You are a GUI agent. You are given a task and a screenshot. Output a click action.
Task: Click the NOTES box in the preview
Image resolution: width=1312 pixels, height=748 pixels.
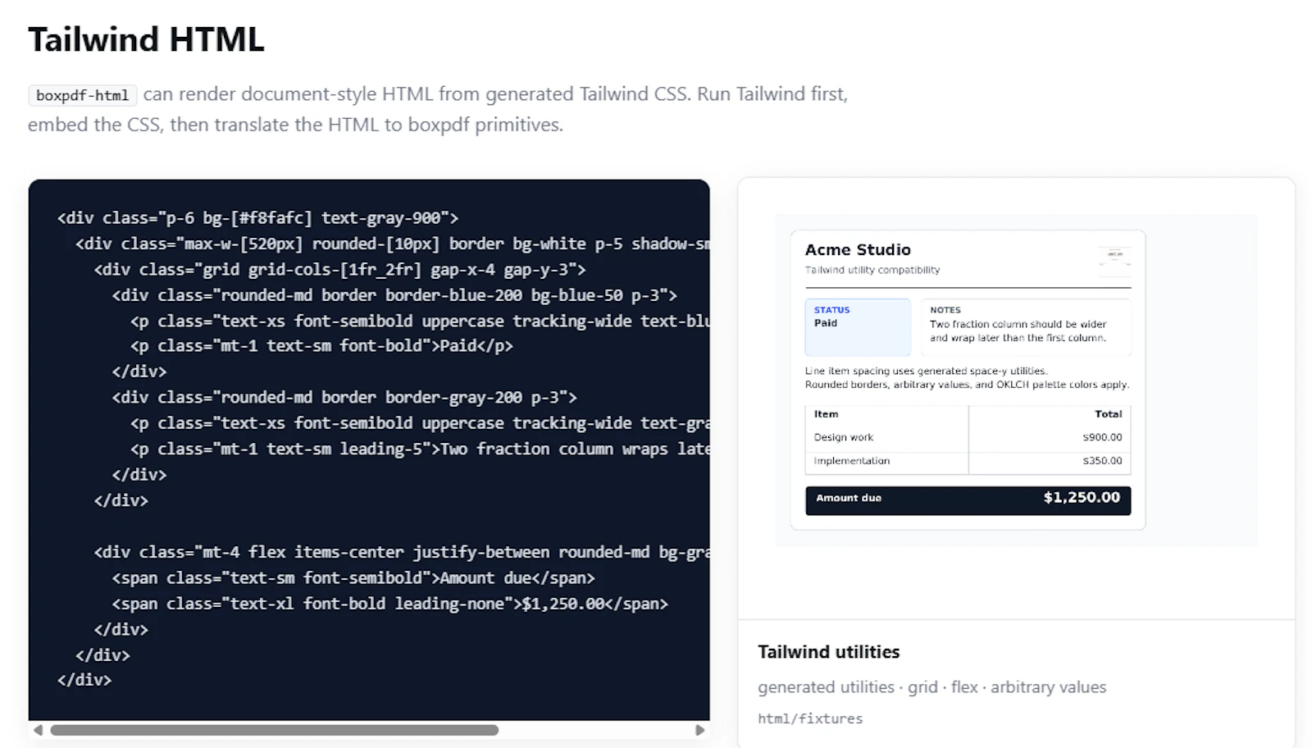click(1026, 326)
